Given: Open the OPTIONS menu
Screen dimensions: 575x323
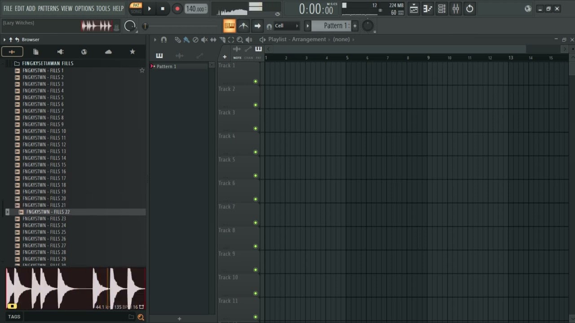Looking at the screenshot, I should (x=84, y=9).
